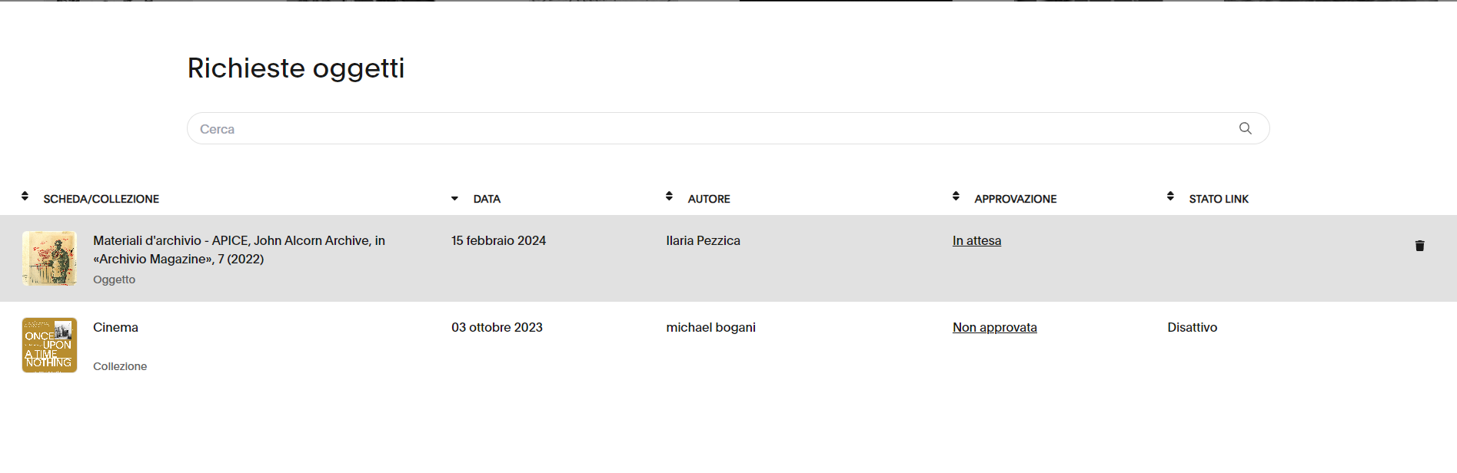The height and width of the screenshot is (473, 1457).
Task: Delete the Materiali d'archivio request with trash icon
Action: (1419, 246)
